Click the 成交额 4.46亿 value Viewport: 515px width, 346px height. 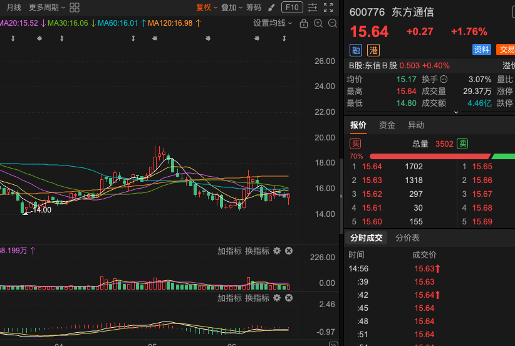tap(479, 103)
